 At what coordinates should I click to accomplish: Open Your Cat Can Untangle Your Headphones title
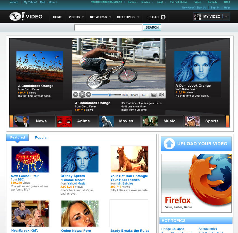[129, 178]
